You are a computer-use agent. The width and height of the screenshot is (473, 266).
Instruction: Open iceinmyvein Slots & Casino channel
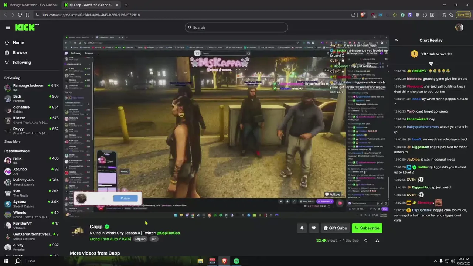[31, 182]
